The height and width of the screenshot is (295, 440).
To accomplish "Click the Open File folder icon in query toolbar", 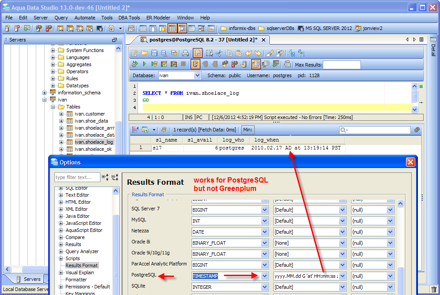I will (x=144, y=53).
